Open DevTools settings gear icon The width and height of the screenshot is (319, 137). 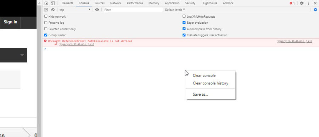(x=302, y=3)
